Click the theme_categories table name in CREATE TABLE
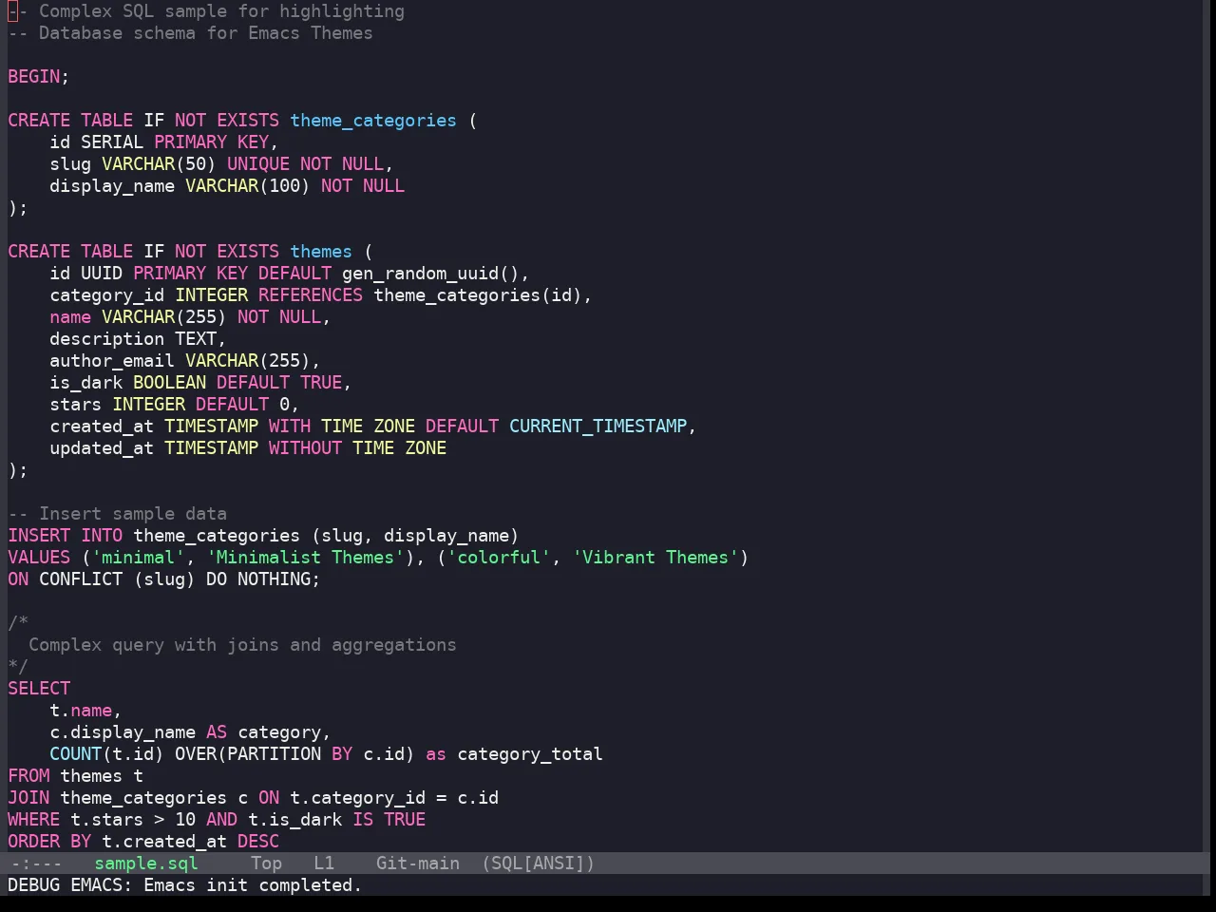The height and width of the screenshot is (912, 1216). [x=373, y=121]
